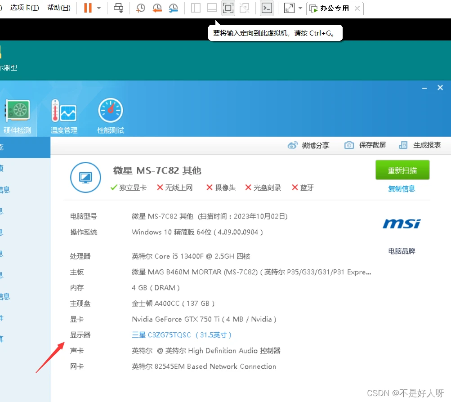Open snapshot manager icon in toolbar

click(174, 8)
